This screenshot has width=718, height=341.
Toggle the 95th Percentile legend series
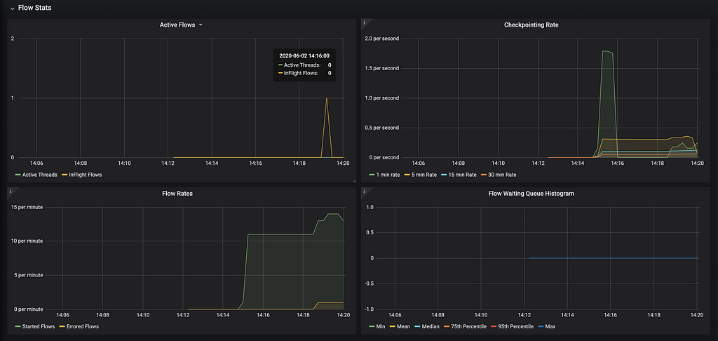coord(515,326)
